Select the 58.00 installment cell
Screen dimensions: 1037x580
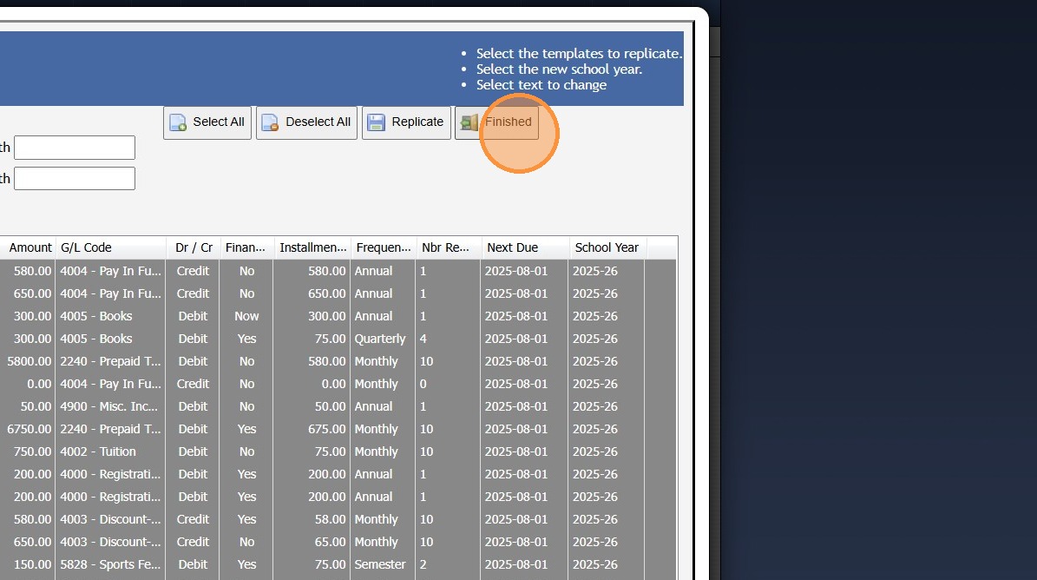(x=312, y=520)
